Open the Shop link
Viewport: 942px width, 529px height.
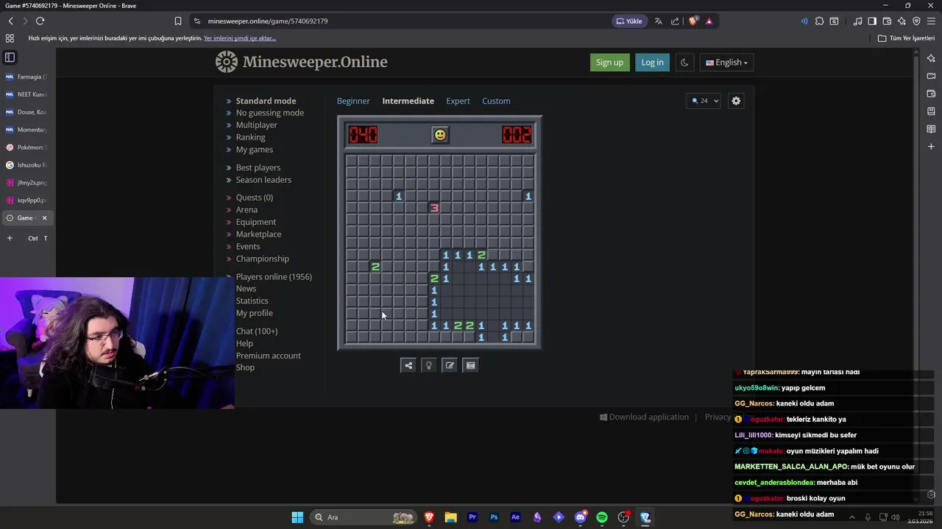[x=245, y=368]
